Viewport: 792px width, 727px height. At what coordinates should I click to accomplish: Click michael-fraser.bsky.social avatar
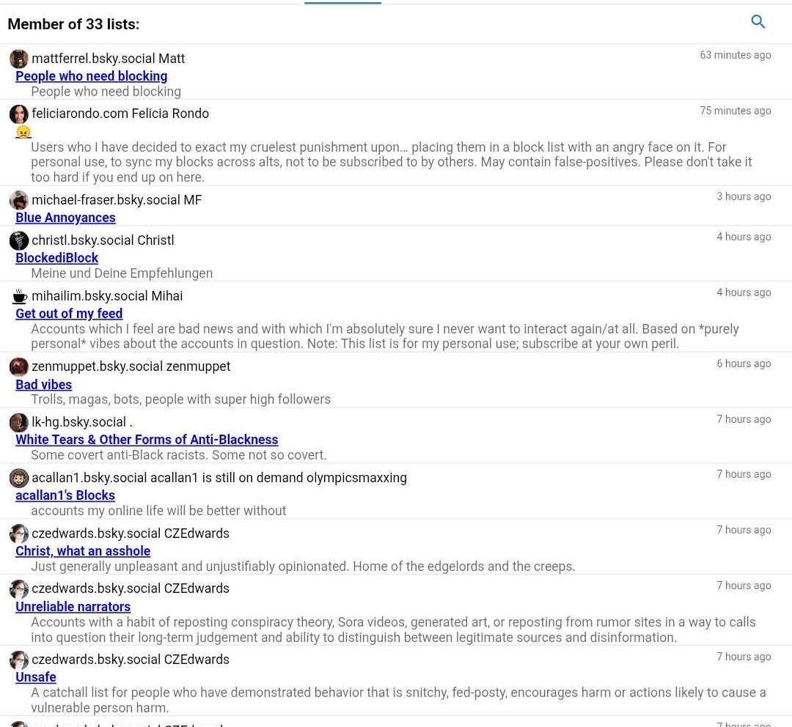[19, 200]
